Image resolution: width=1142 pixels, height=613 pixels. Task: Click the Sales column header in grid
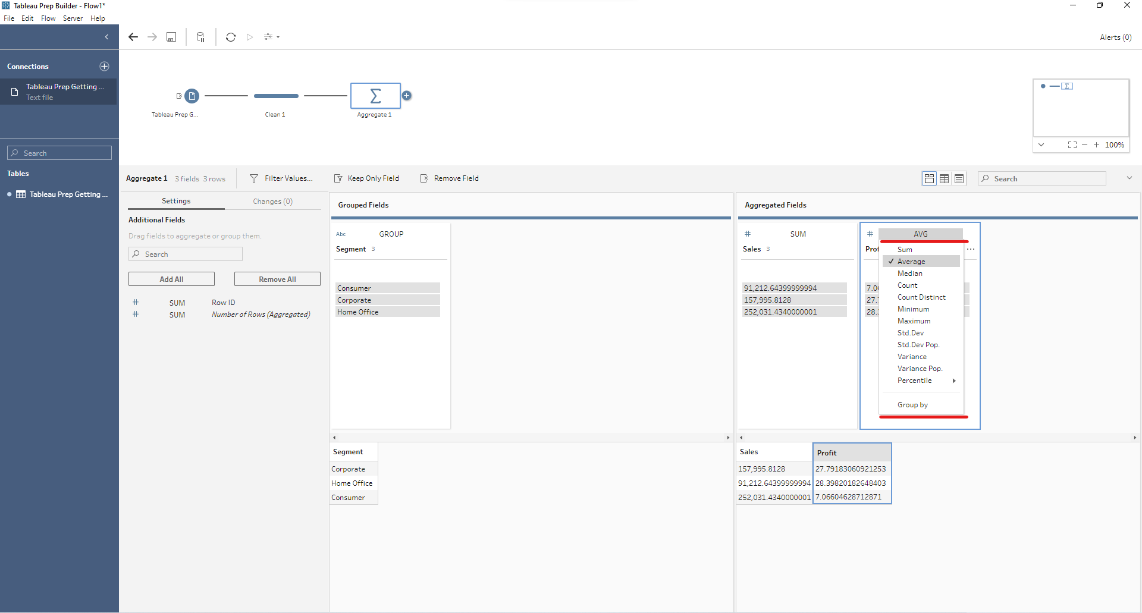click(774, 452)
